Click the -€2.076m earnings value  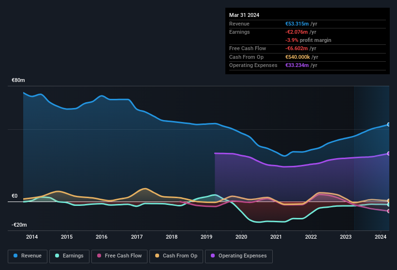(296, 32)
